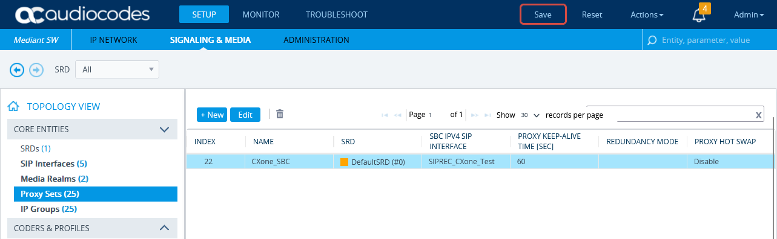Click the orange DefaultSRD color square
Image resolution: width=777 pixels, height=239 pixels.
click(x=344, y=162)
